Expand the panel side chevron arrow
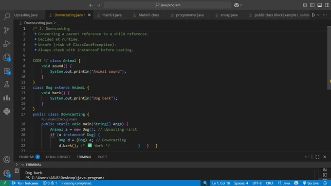The image size is (331, 186). tap(17, 165)
